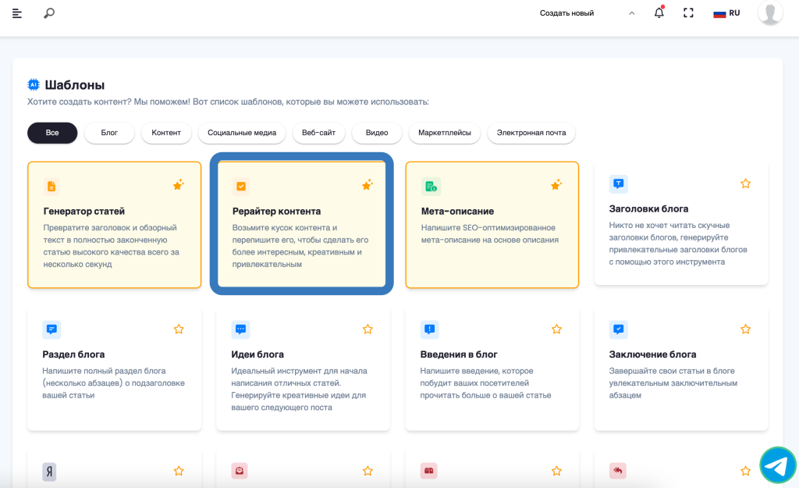The width and height of the screenshot is (799, 488).
Task: Open the notifications bell
Action: pos(659,12)
